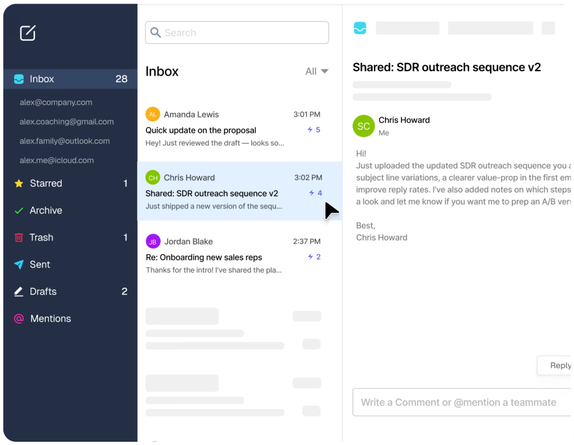Click the inbox icon above the email subject
Viewport: 574px width, 445px height.
tap(360, 28)
